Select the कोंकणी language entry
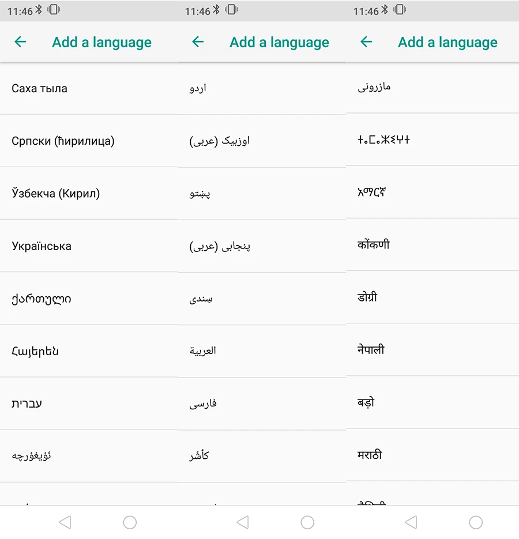Image resolution: width=519 pixels, height=539 pixels. pyautogui.click(x=432, y=244)
